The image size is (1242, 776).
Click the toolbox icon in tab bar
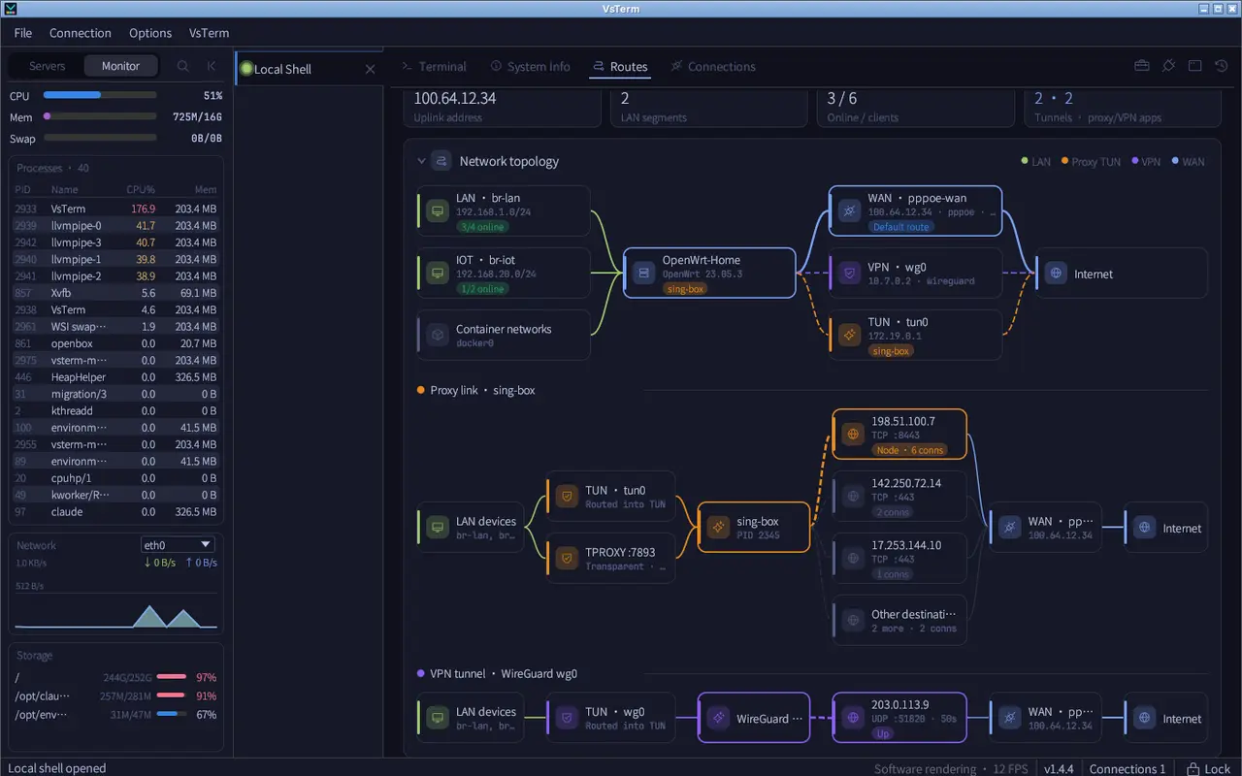point(1142,66)
